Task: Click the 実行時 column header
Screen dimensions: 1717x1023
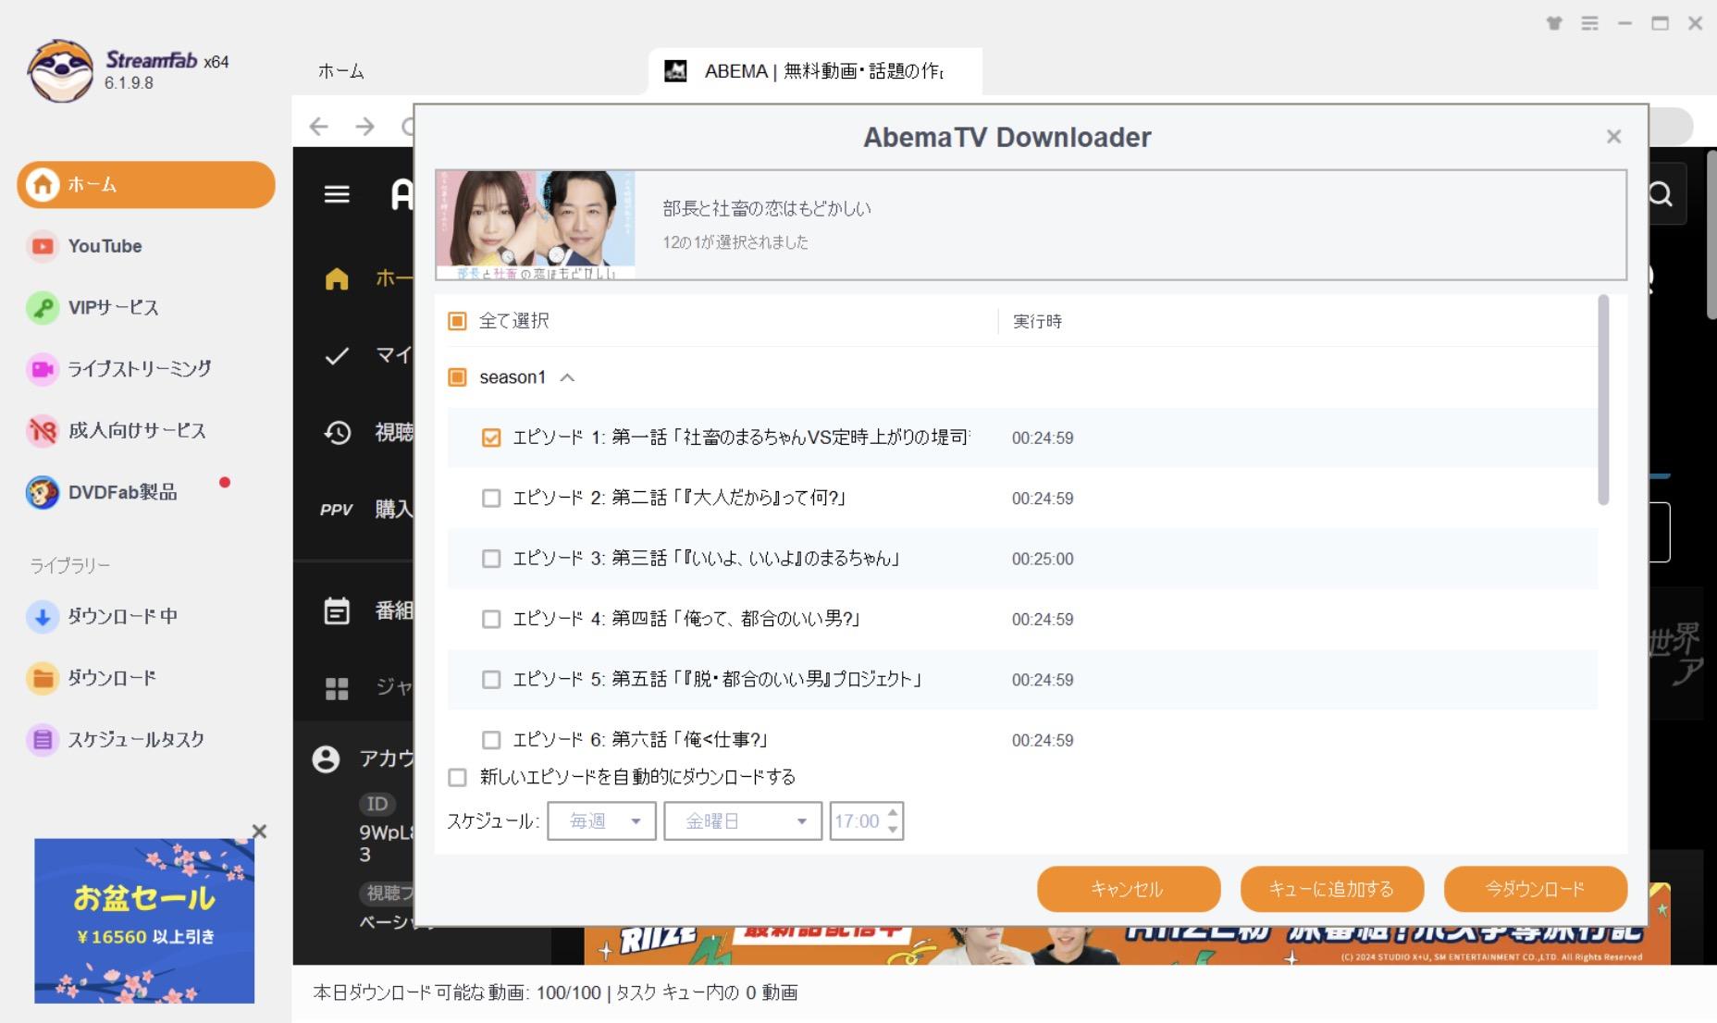Action: [x=1037, y=321]
